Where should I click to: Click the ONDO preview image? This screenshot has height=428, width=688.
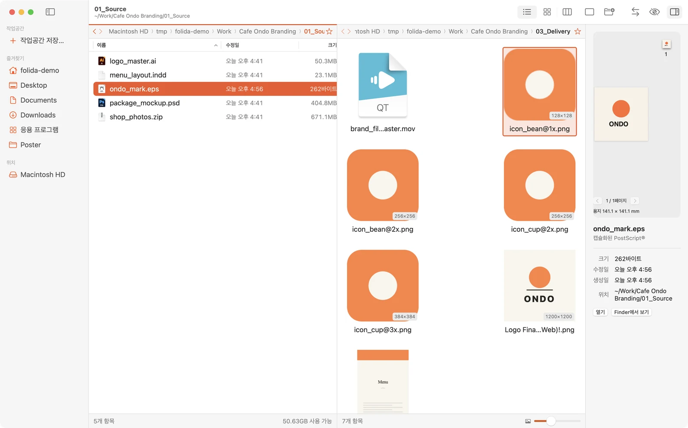(621, 114)
